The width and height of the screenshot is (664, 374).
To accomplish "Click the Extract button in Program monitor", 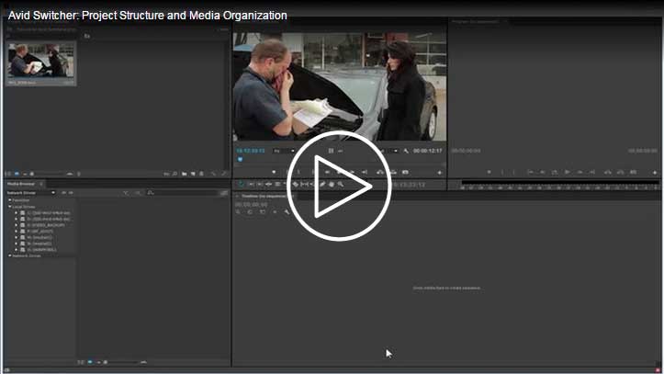I will 621,172.
